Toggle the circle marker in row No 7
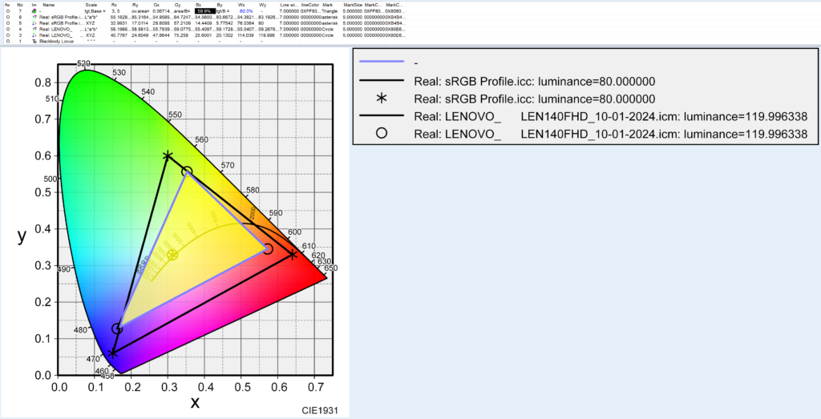821x419 pixels. (x=8, y=11)
